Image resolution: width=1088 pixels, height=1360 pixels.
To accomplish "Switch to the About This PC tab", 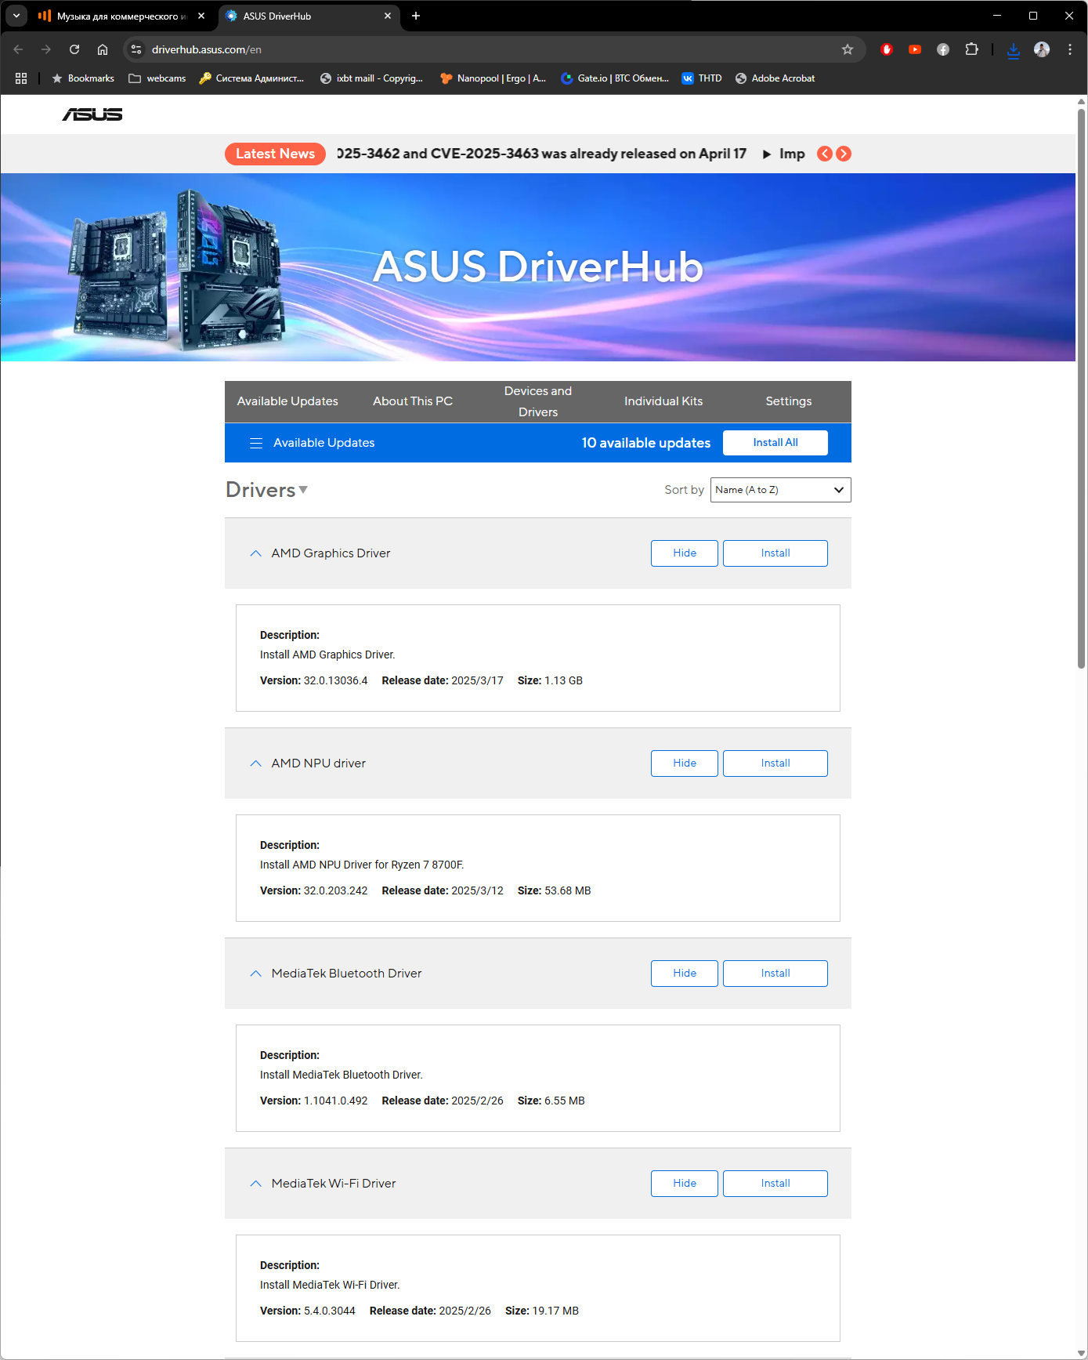I will tap(413, 401).
